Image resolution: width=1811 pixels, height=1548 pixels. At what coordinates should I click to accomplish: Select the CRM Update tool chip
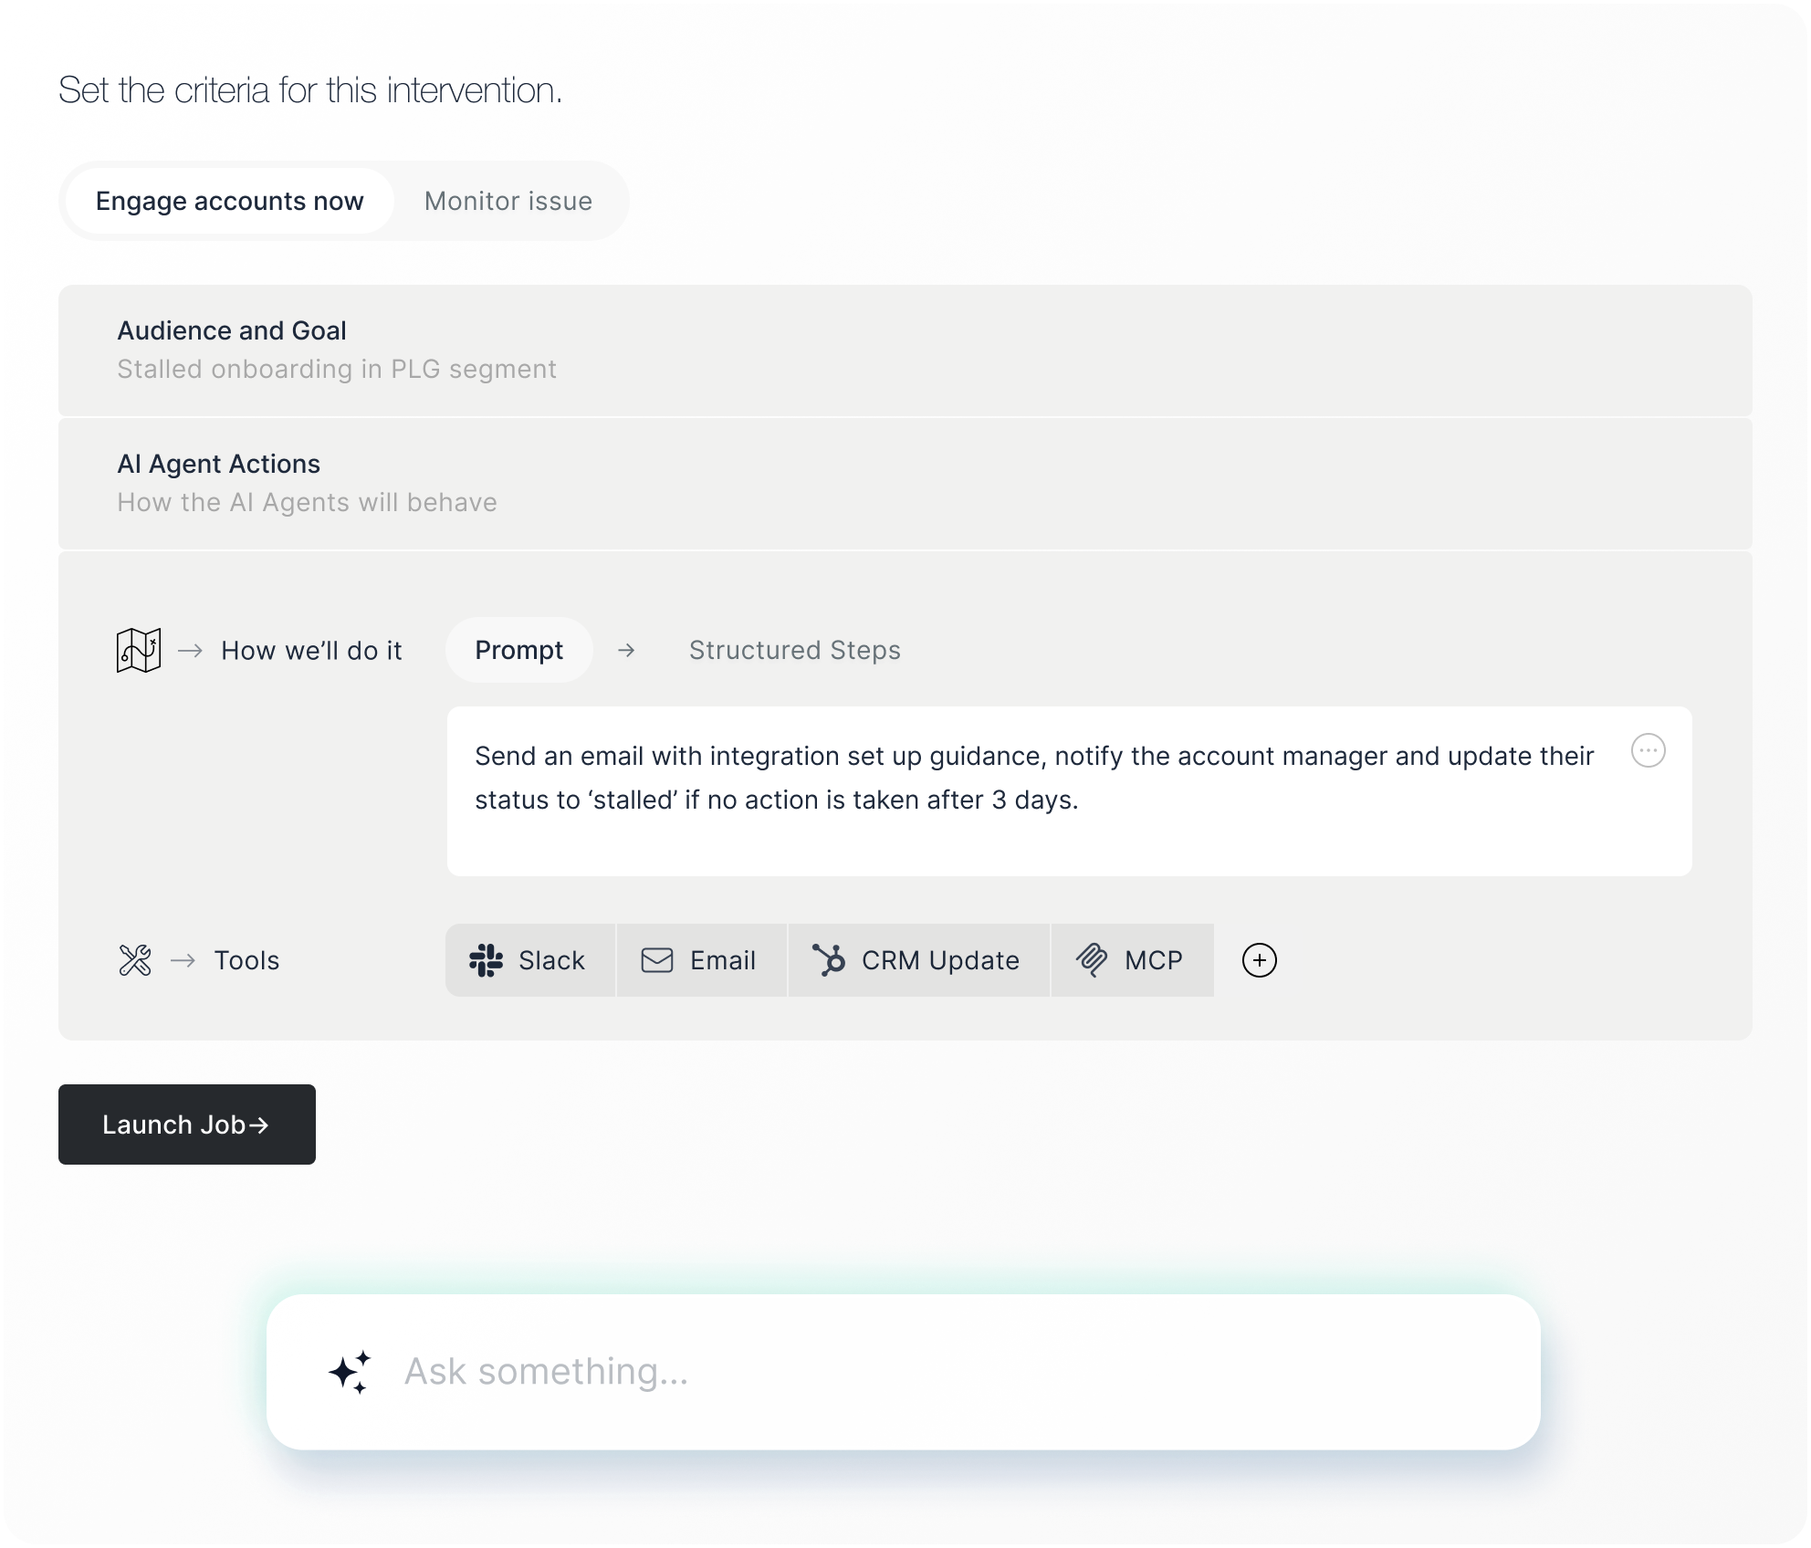[918, 960]
